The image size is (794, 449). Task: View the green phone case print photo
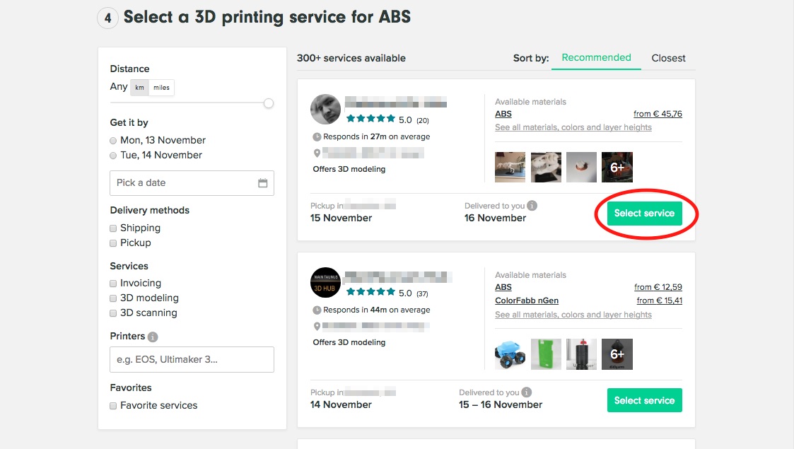[545, 354]
